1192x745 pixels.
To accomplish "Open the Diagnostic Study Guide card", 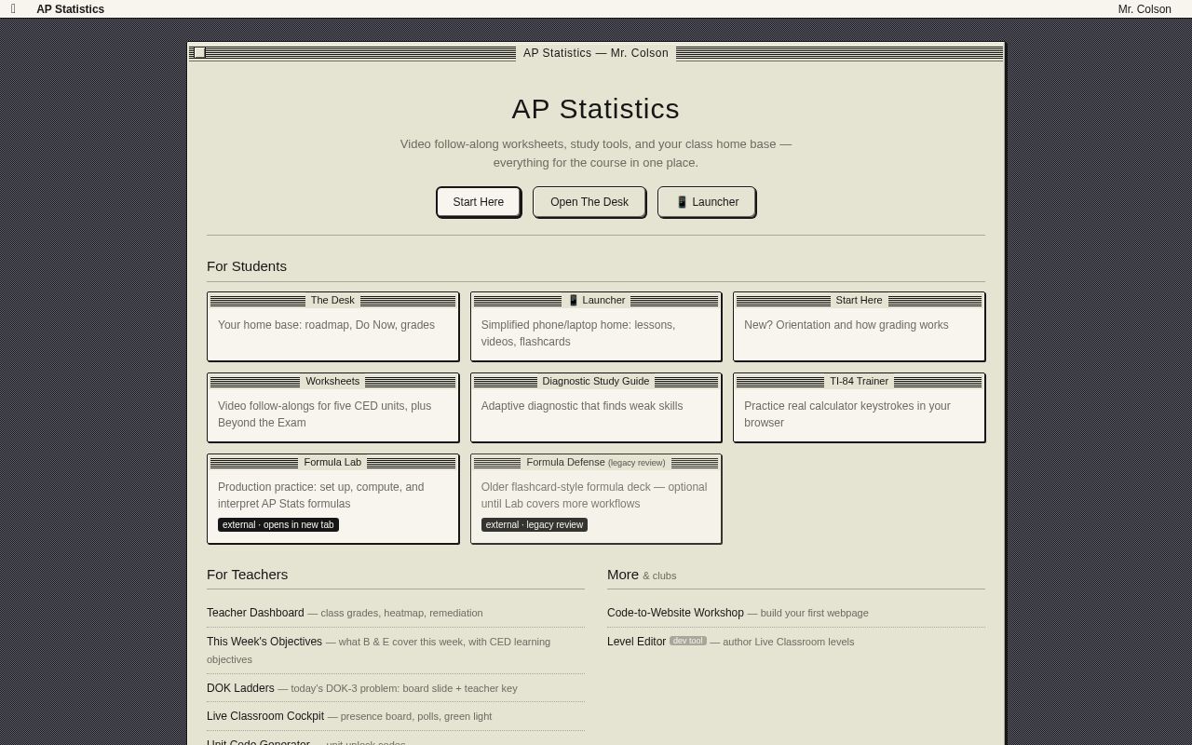I will [596, 407].
